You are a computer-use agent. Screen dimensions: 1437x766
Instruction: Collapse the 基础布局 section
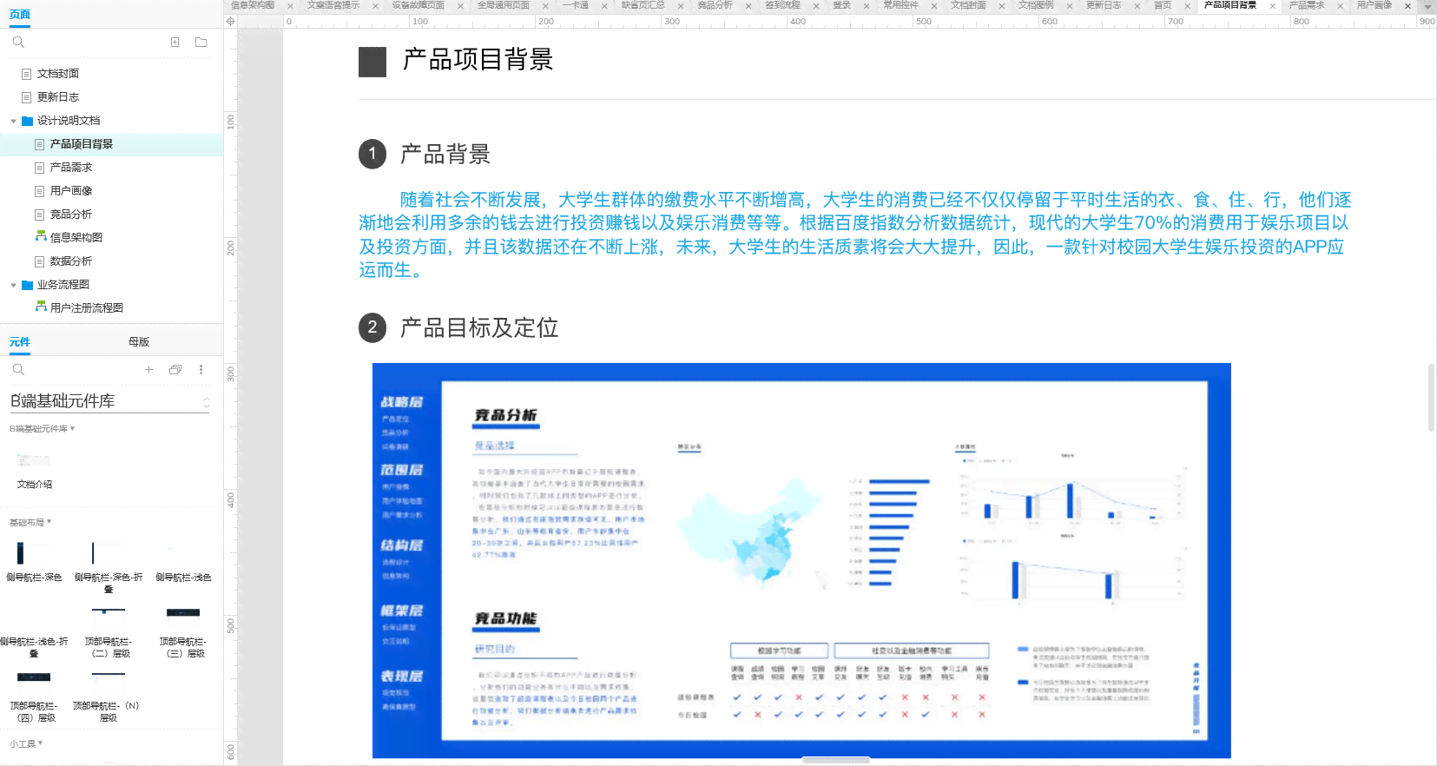pos(30,523)
